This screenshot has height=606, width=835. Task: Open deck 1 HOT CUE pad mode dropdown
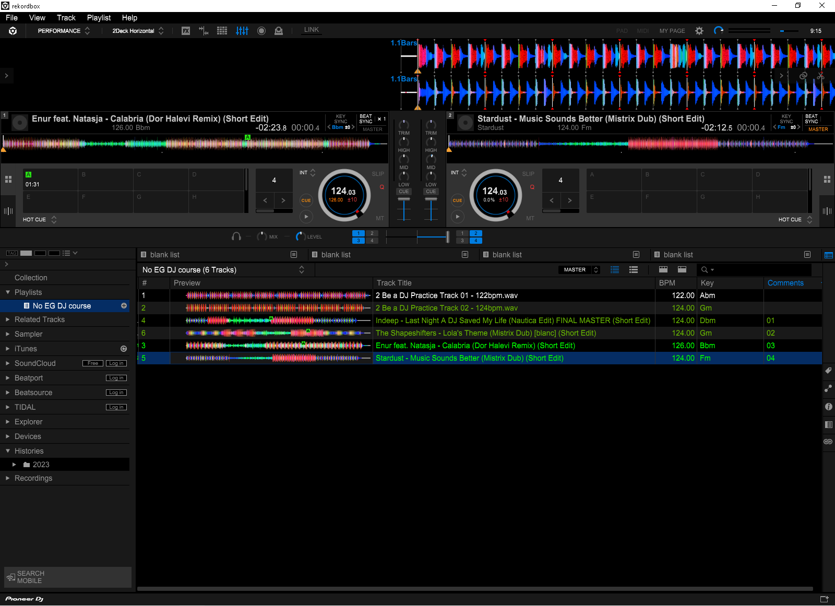click(x=40, y=220)
